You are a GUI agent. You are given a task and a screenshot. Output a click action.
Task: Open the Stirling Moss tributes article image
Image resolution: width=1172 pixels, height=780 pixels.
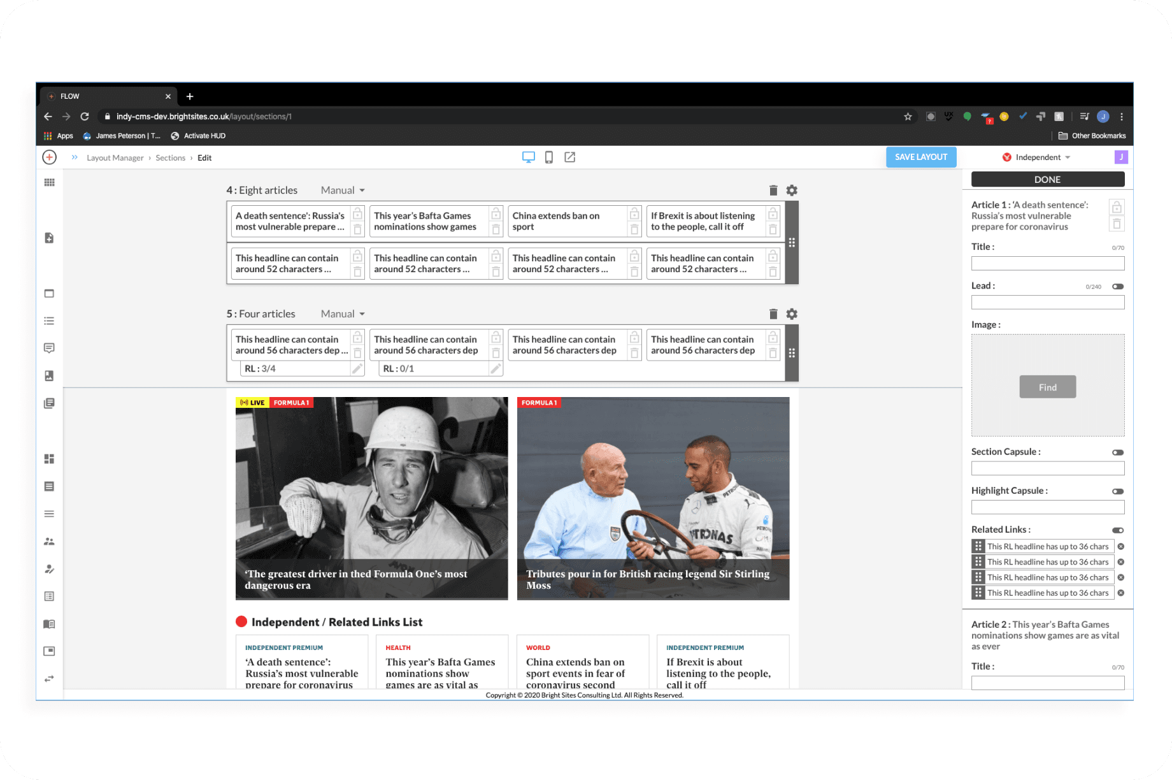pos(653,498)
